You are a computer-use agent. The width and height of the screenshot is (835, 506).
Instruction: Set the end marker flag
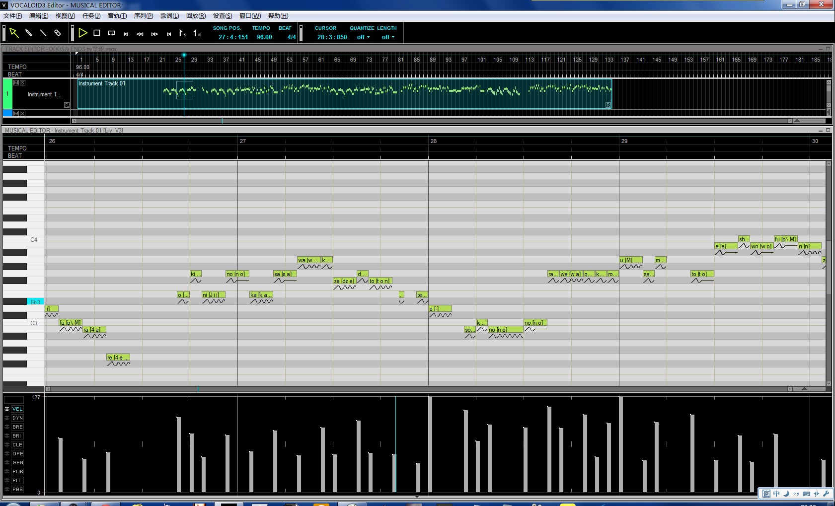(x=197, y=33)
